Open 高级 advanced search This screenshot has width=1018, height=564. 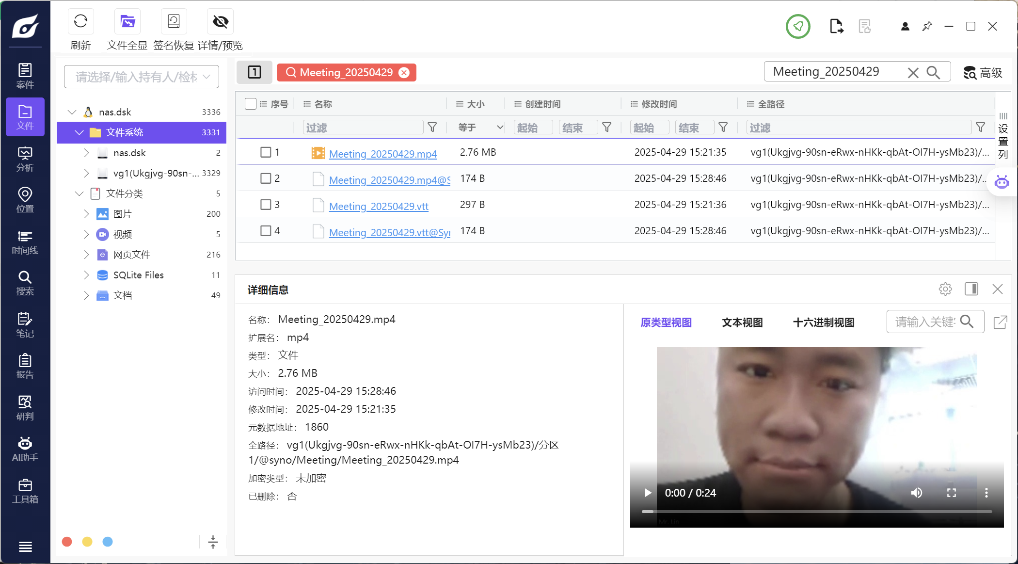click(983, 73)
